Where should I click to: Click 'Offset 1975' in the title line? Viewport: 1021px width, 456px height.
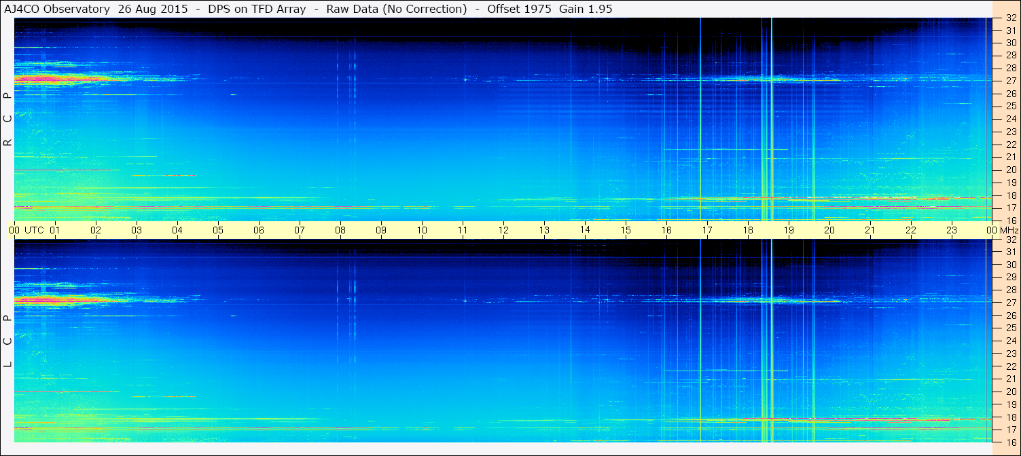[x=518, y=9]
